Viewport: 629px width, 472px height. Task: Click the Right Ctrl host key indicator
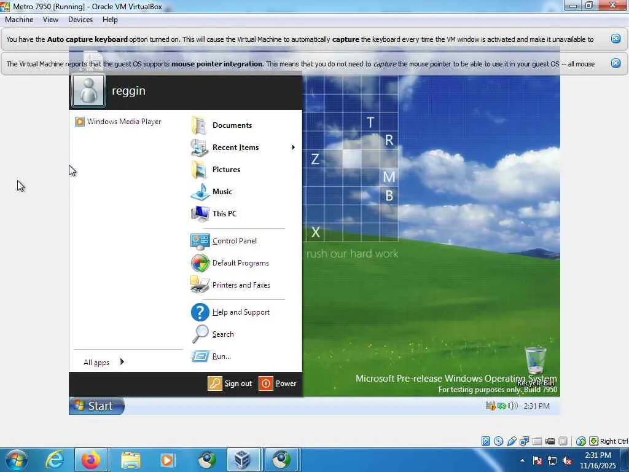pyautogui.click(x=609, y=441)
